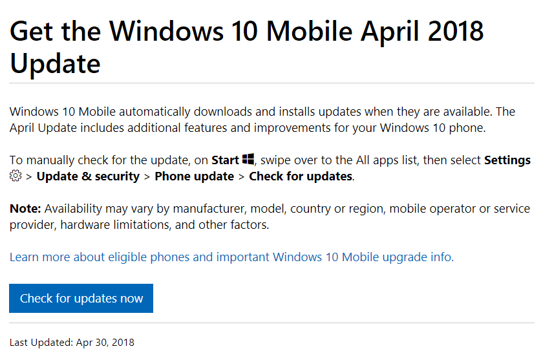The height and width of the screenshot is (362, 543).
Task: Click the Check for updates now button
Action: [x=81, y=298]
